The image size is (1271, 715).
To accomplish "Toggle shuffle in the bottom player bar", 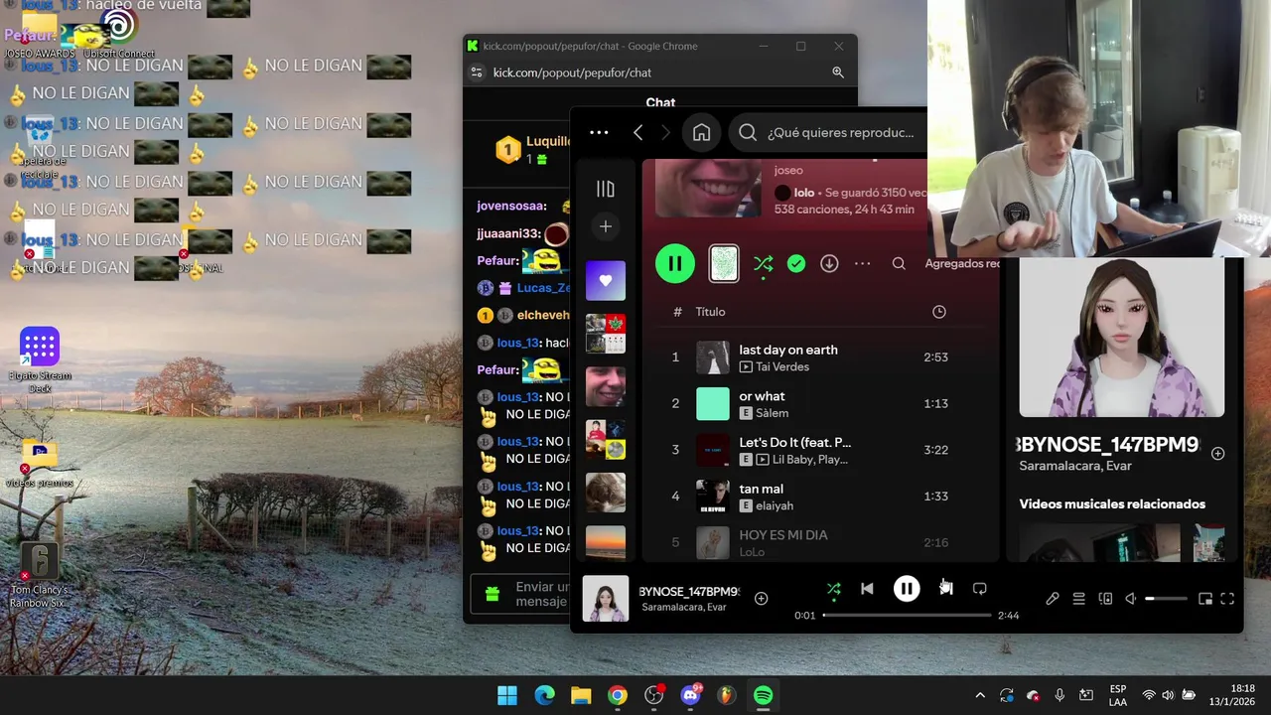I will (834, 589).
